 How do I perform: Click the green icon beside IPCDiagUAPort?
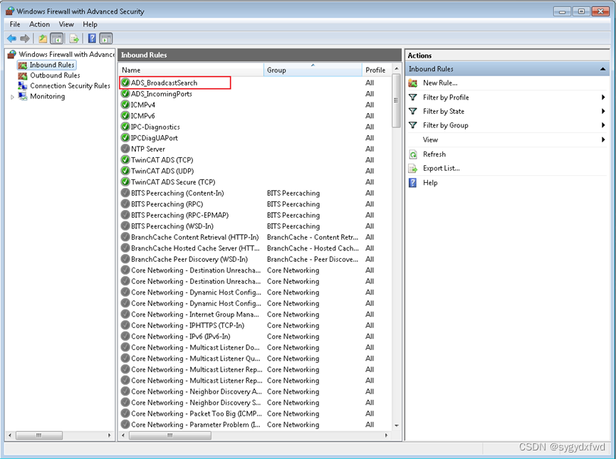pos(125,138)
